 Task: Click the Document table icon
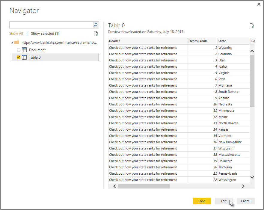[x=24, y=50]
